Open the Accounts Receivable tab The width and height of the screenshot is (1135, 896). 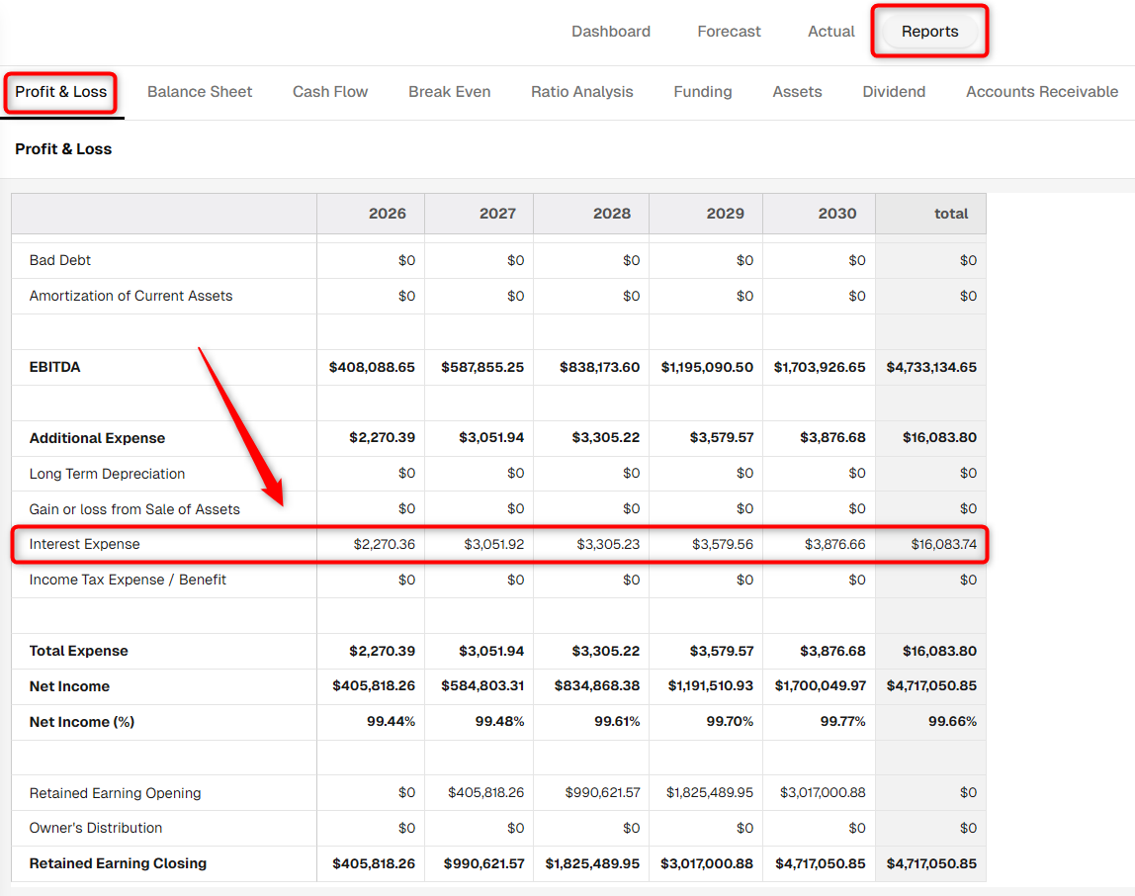click(1042, 92)
